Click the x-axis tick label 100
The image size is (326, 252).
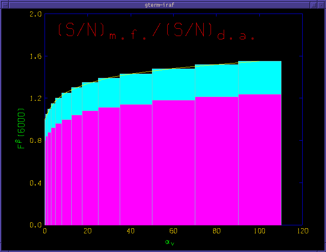click(259, 231)
